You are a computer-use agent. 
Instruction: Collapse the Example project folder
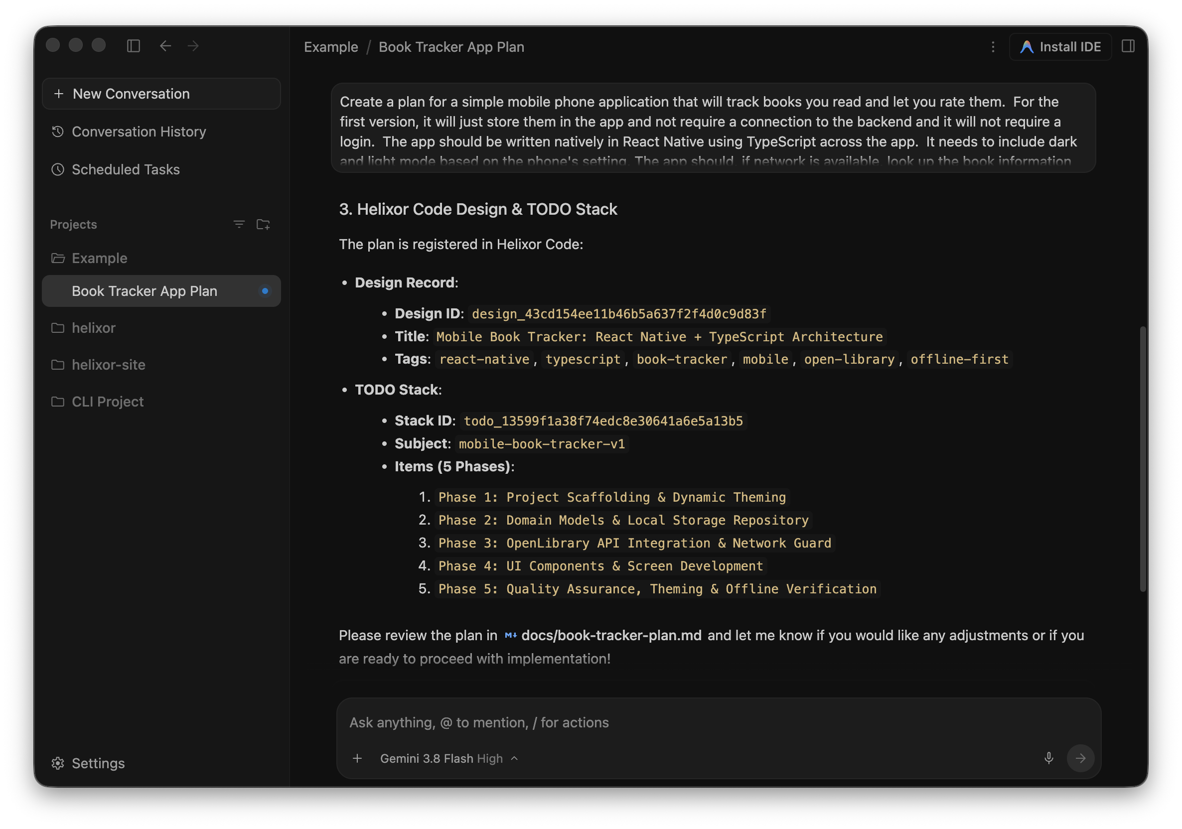click(161, 258)
